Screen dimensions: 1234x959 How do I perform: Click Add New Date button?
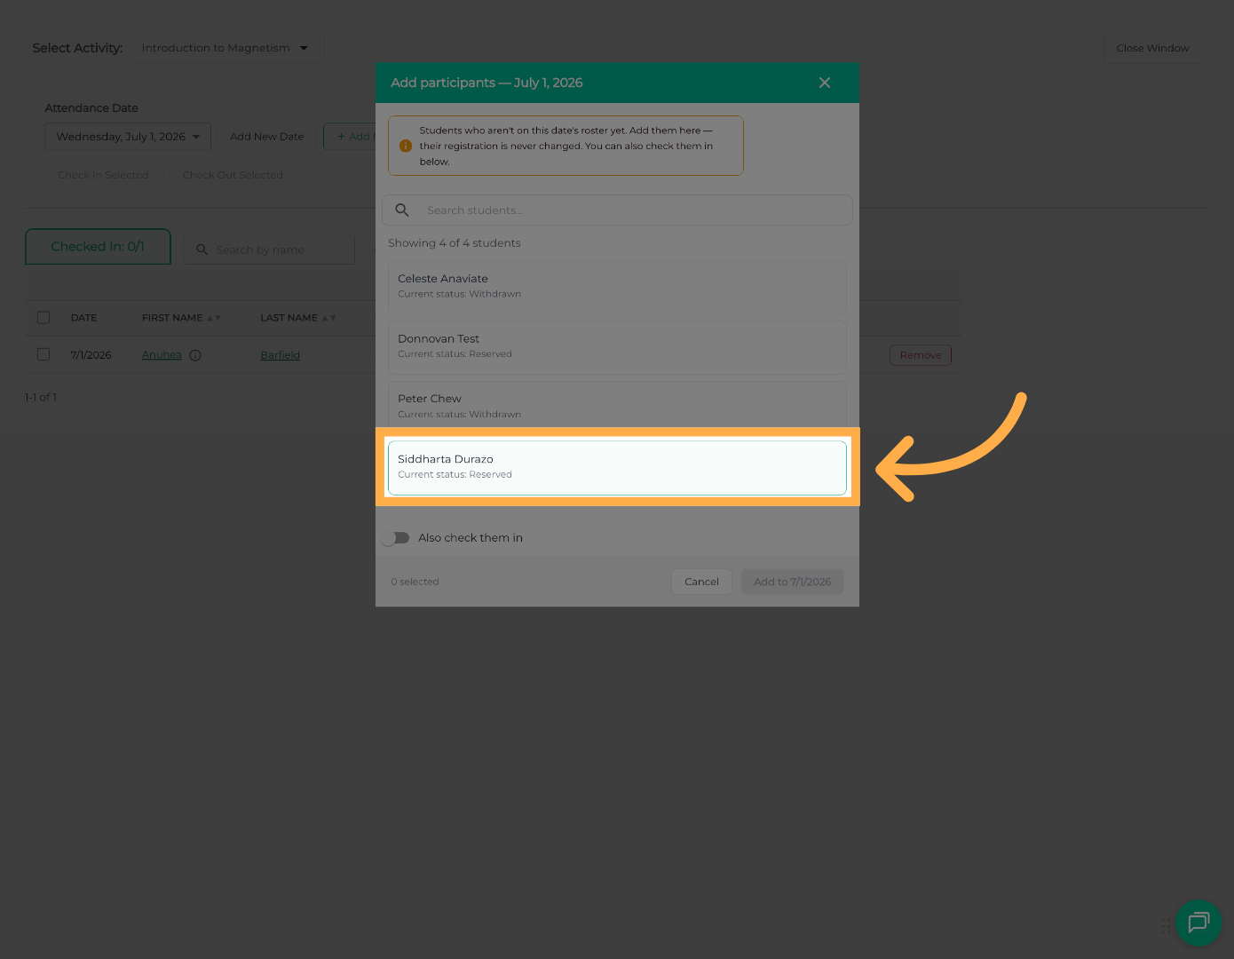click(x=266, y=137)
